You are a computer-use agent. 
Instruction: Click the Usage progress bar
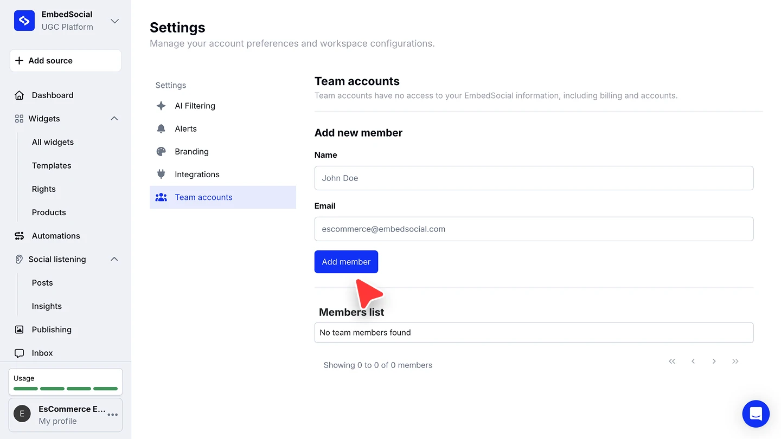66,389
